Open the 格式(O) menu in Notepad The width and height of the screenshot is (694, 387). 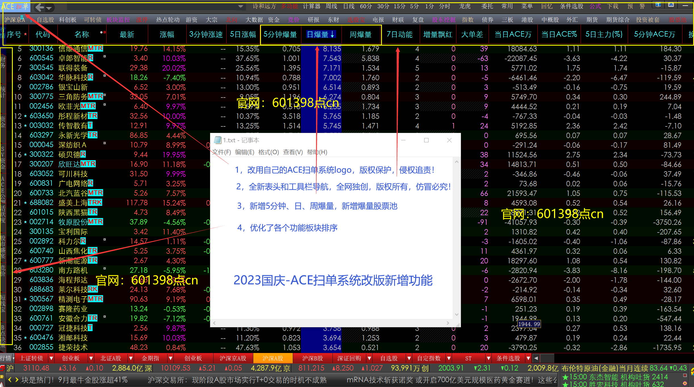pyautogui.click(x=268, y=152)
